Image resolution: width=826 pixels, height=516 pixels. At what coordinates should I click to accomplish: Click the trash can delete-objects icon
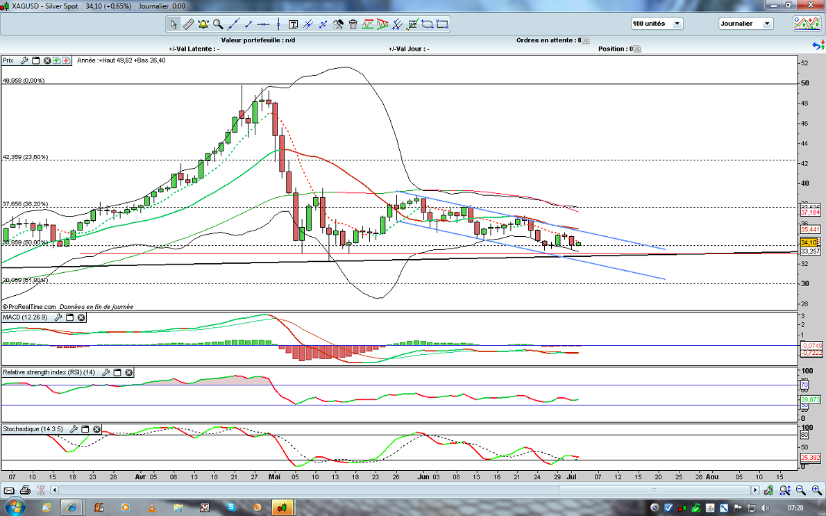click(353, 24)
